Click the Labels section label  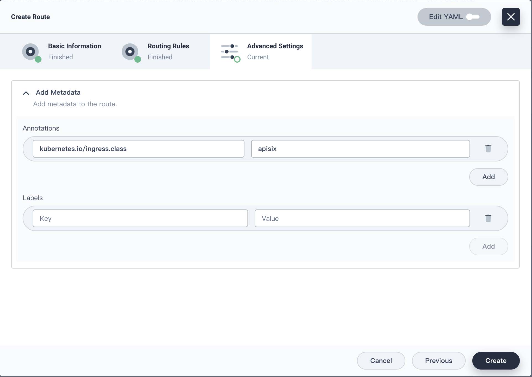[x=33, y=198]
